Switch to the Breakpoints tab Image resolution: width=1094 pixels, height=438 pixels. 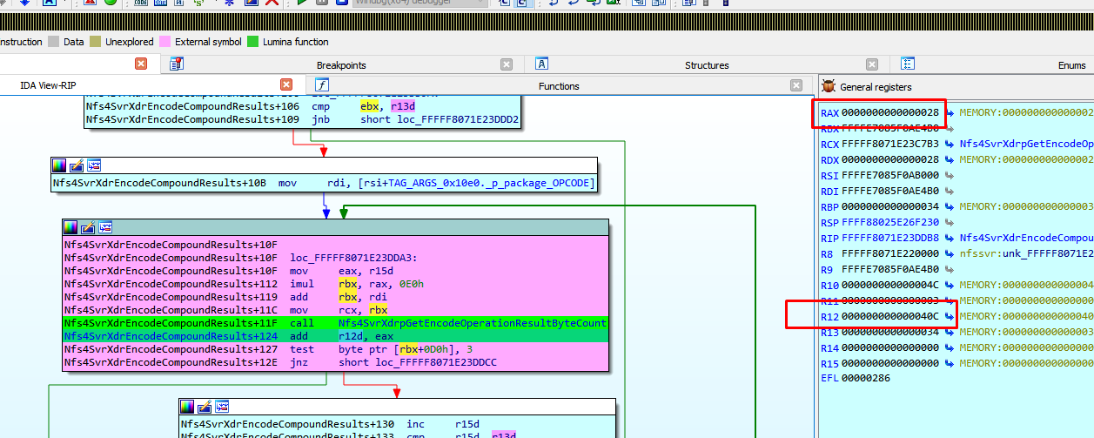click(x=341, y=65)
